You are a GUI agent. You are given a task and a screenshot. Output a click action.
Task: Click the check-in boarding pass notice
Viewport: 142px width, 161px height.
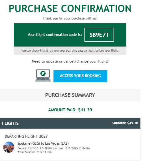(x=70, y=51)
